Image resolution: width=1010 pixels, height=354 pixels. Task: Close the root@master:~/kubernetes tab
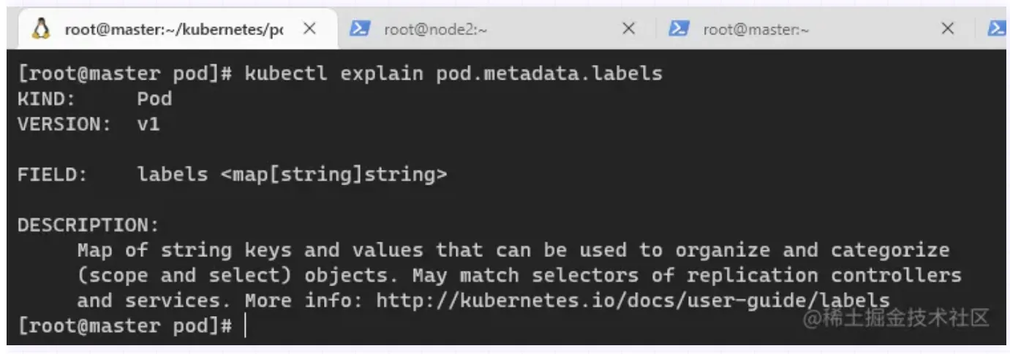point(309,29)
